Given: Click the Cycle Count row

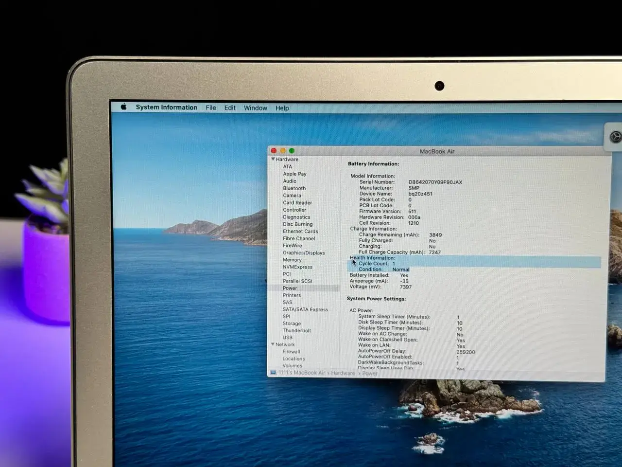Looking at the screenshot, I should tap(474, 264).
